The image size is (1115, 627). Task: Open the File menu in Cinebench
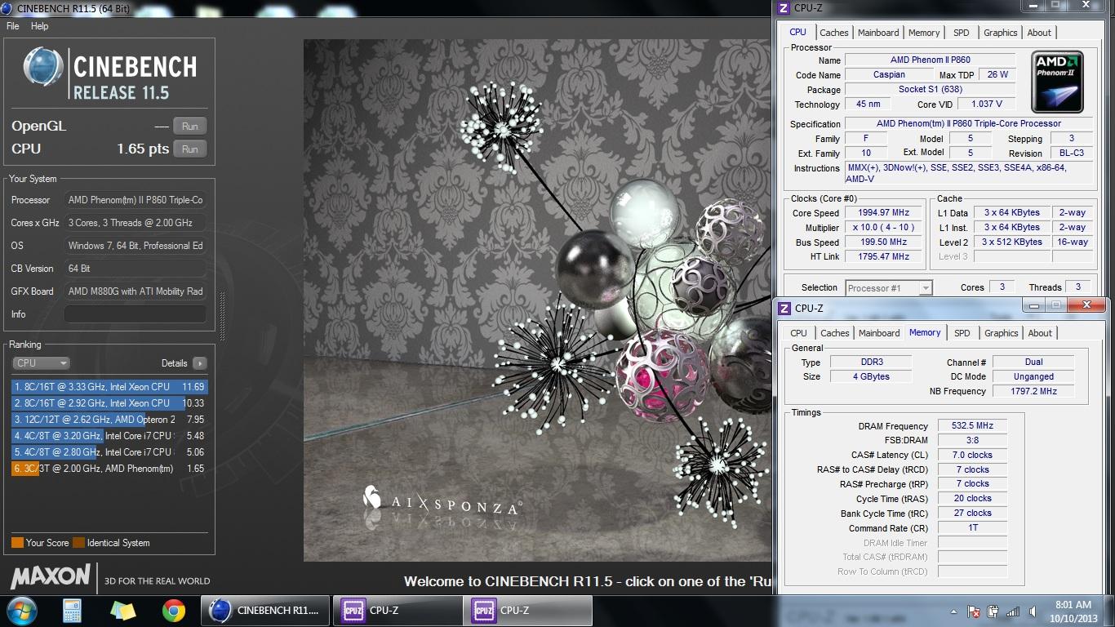12,26
